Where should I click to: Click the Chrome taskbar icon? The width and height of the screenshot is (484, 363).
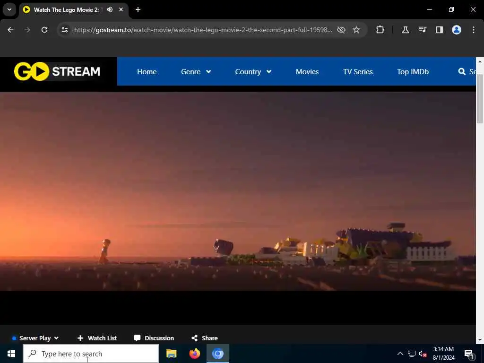(x=217, y=354)
